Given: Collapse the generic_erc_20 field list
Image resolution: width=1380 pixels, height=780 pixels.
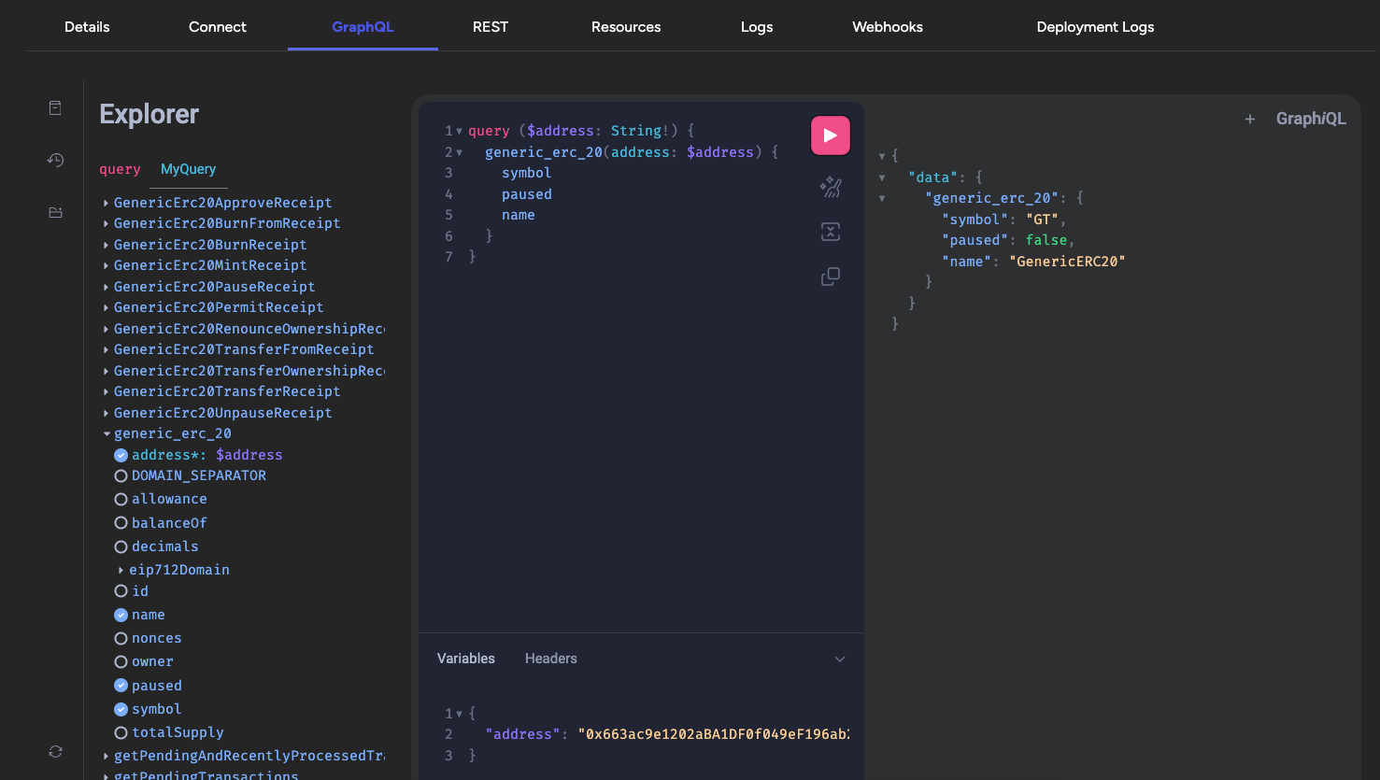Looking at the screenshot, I should pos(106,433).
